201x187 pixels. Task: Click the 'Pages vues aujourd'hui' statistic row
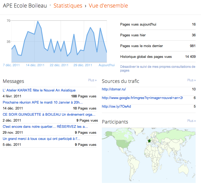coord(158,24)
